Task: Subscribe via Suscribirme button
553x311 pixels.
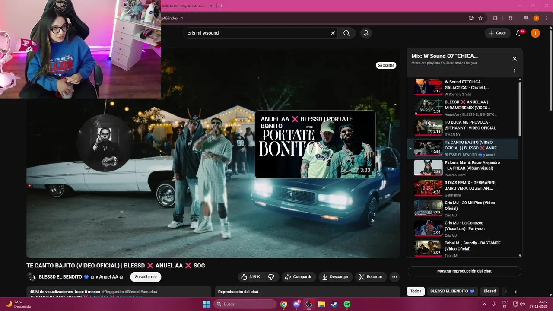Action: (146, 277)
